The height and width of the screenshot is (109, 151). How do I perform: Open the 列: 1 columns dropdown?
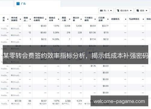coord(106,11)
